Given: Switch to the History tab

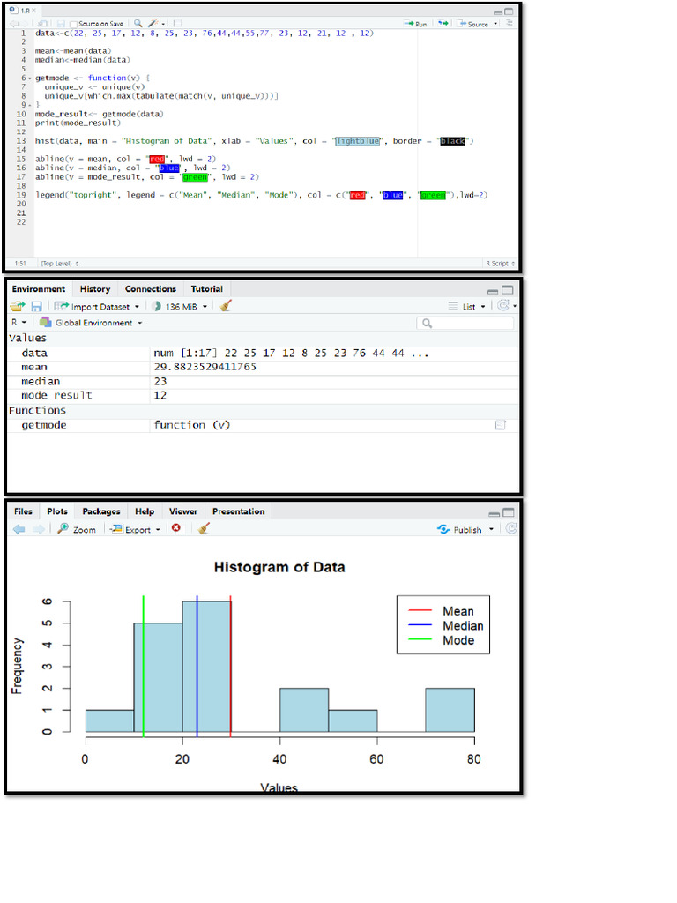Looking at the screenshot, I should point(95,289).
